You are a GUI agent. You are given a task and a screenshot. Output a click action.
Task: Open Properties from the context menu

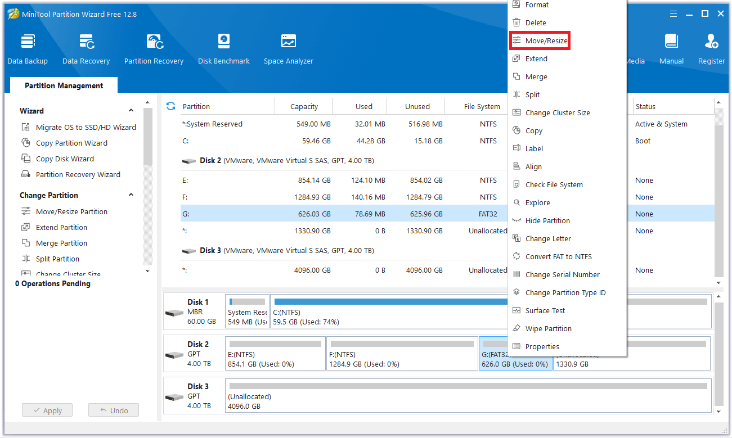tap(567, 346)
